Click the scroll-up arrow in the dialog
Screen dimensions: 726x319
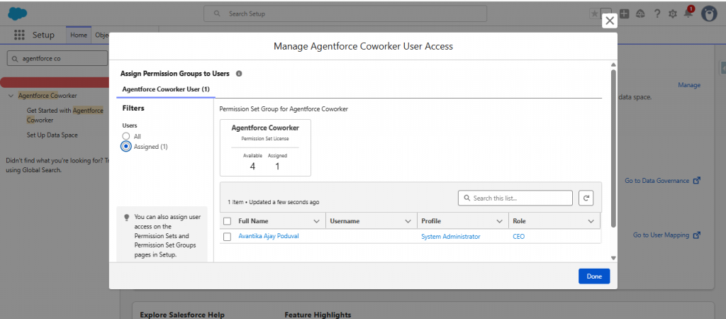tap(613, 65)
